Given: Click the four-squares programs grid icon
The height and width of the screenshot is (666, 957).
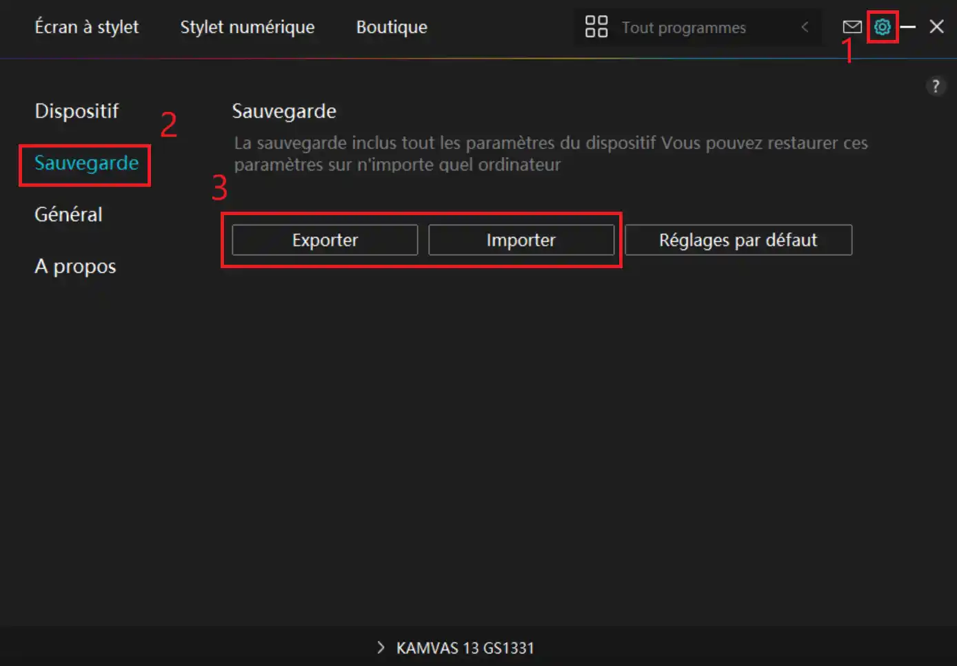Looking at the screenshot, I should pyautogui.click(x=596, y=27).
